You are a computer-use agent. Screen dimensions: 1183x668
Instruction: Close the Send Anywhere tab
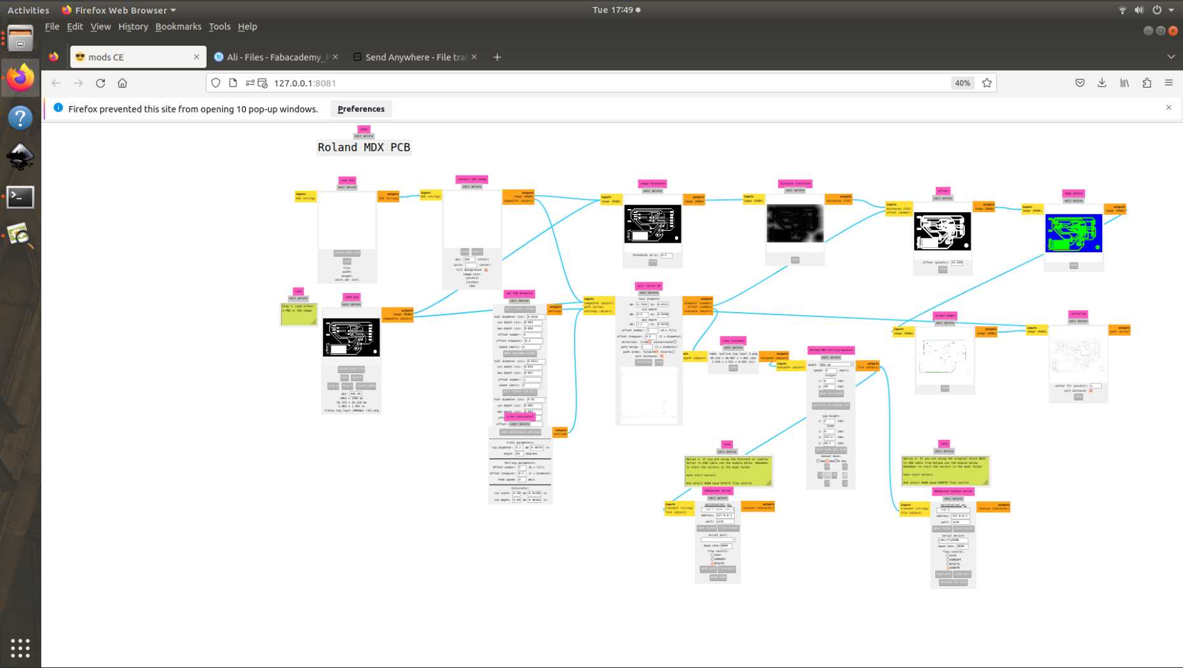pos(474,57)
